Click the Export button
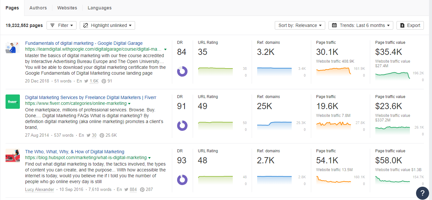The height and width of the screenshot is (200, 432). coord(410,25)
